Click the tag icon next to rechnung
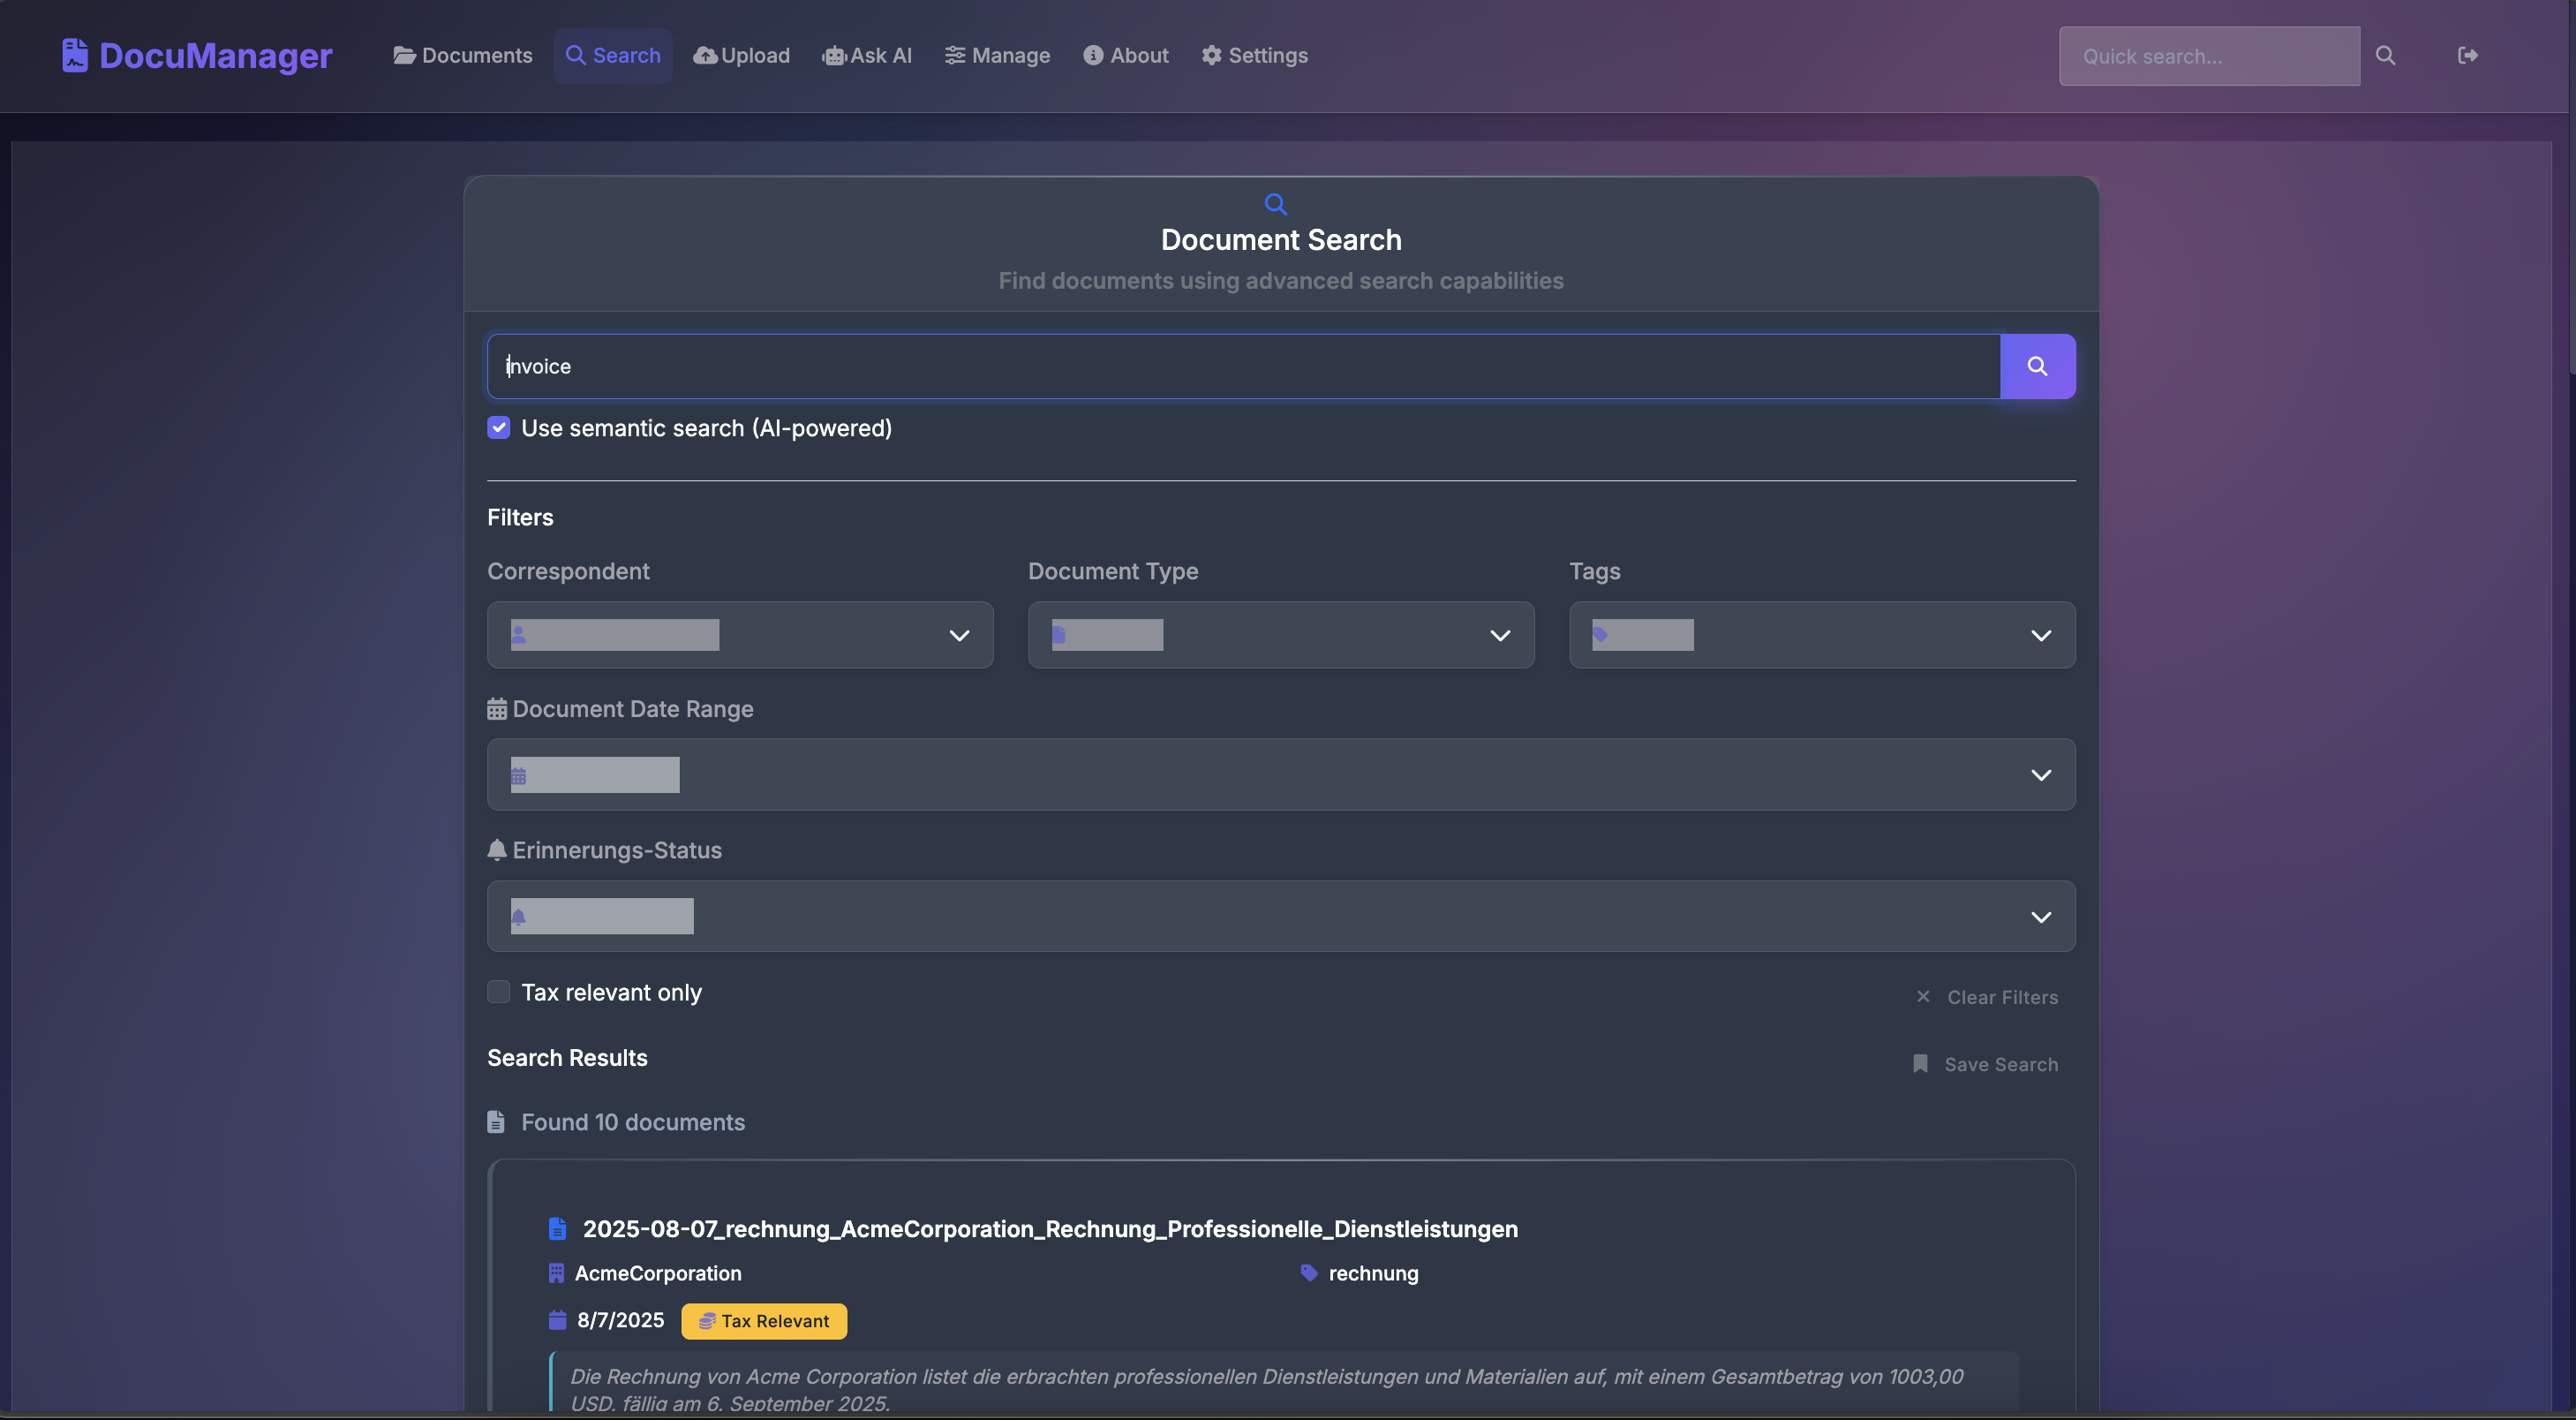The height and width of the screenshot is (1420, 2576). pyautogui.click(x=1309, y=1272)
